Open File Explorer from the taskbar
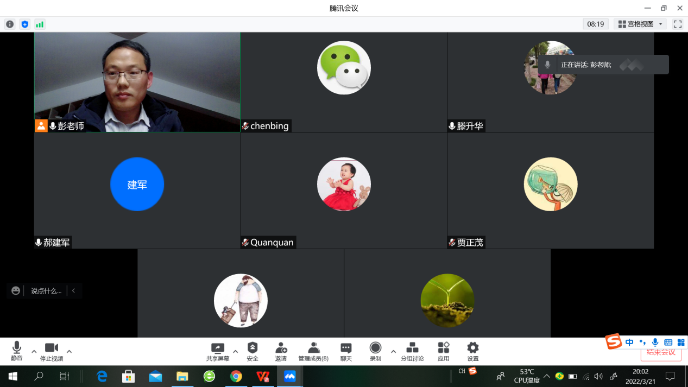 [182, 376]
